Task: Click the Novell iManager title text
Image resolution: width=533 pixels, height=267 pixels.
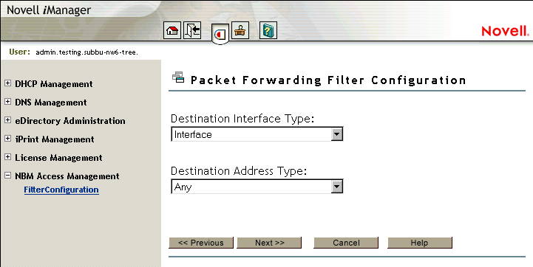Action: point(49,10)
